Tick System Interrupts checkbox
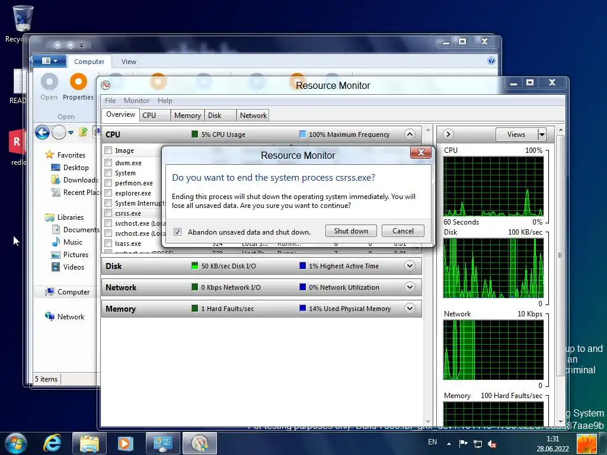The image size is (607, 455). (108, 203)
